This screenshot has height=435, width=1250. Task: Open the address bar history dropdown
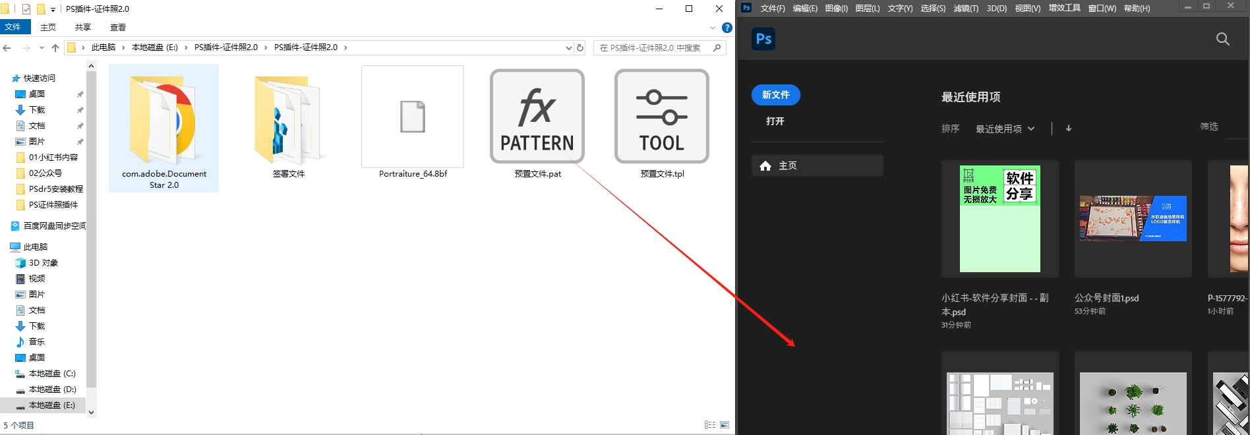[x=568, y=47]
